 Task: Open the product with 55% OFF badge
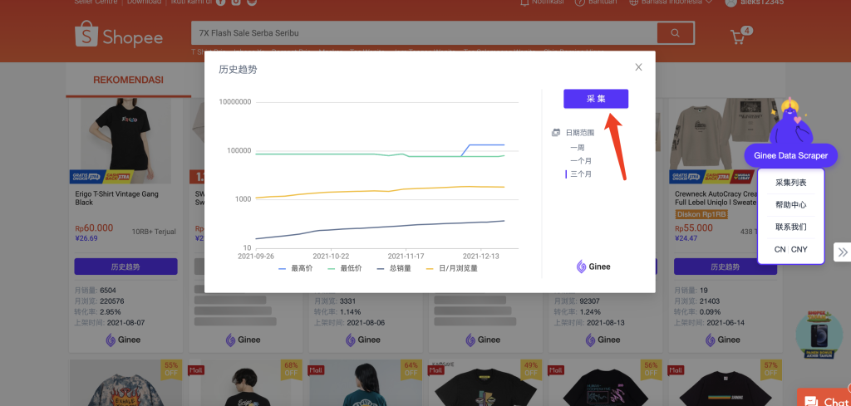point(125,383)
